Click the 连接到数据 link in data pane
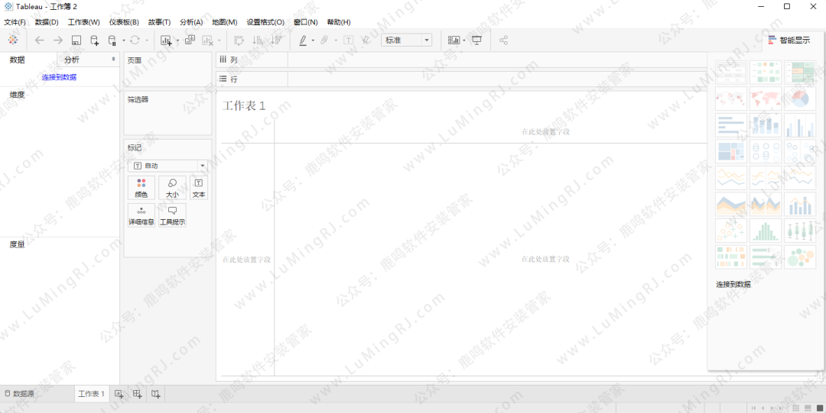The image size is (826, 413). coord(59,77)
